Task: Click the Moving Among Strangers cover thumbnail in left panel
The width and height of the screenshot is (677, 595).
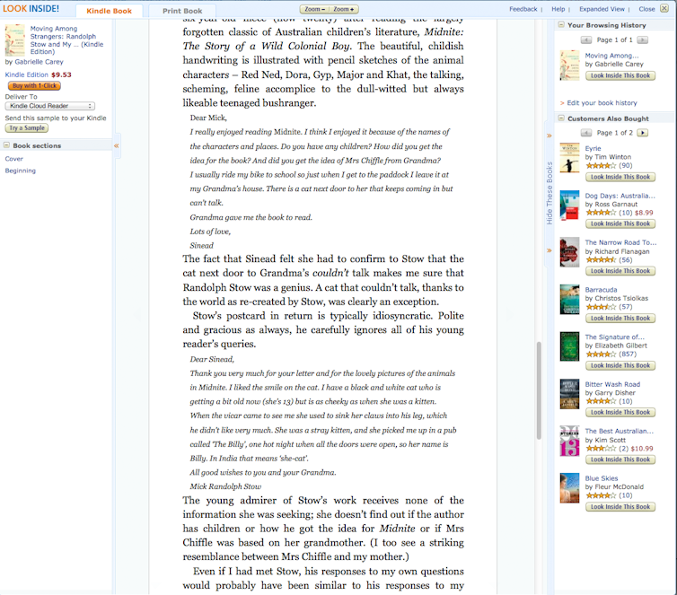Action: (14, 40)
